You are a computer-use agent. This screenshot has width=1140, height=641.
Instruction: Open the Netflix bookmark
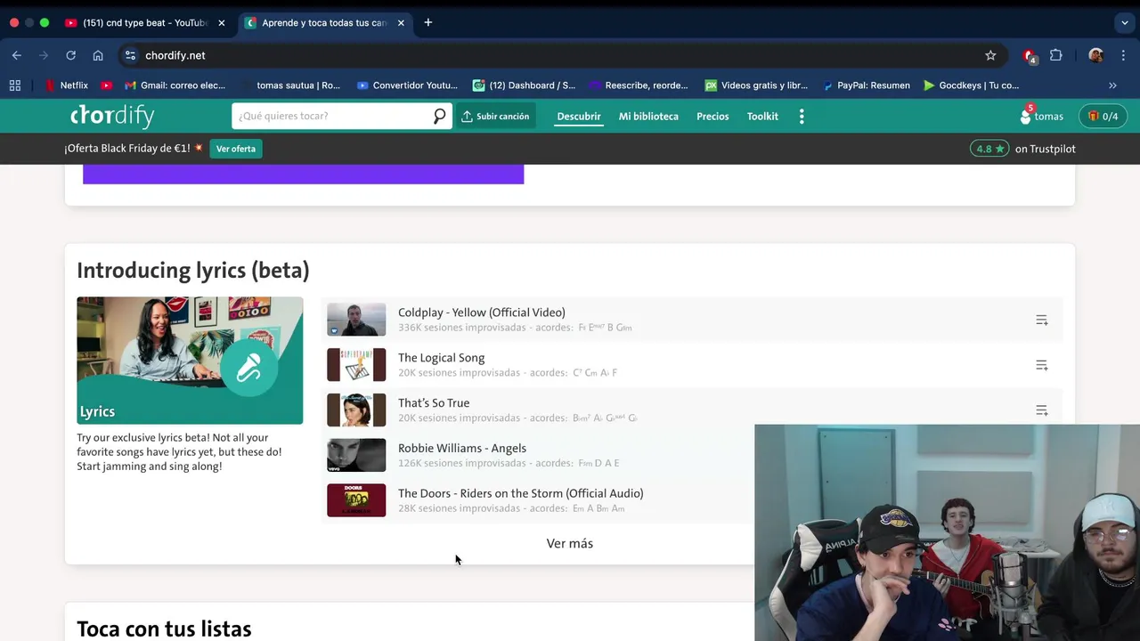67,85
